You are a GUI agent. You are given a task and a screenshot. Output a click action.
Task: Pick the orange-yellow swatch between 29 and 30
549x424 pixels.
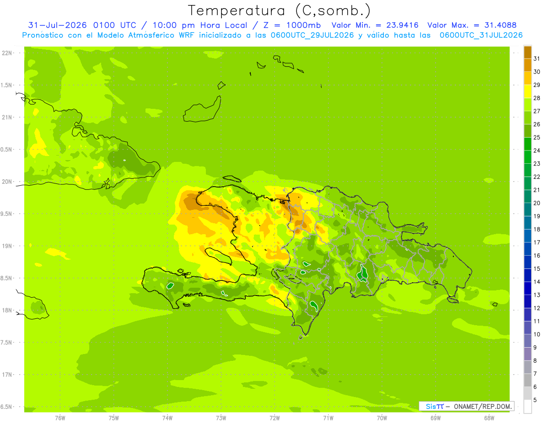coord(527,78)
